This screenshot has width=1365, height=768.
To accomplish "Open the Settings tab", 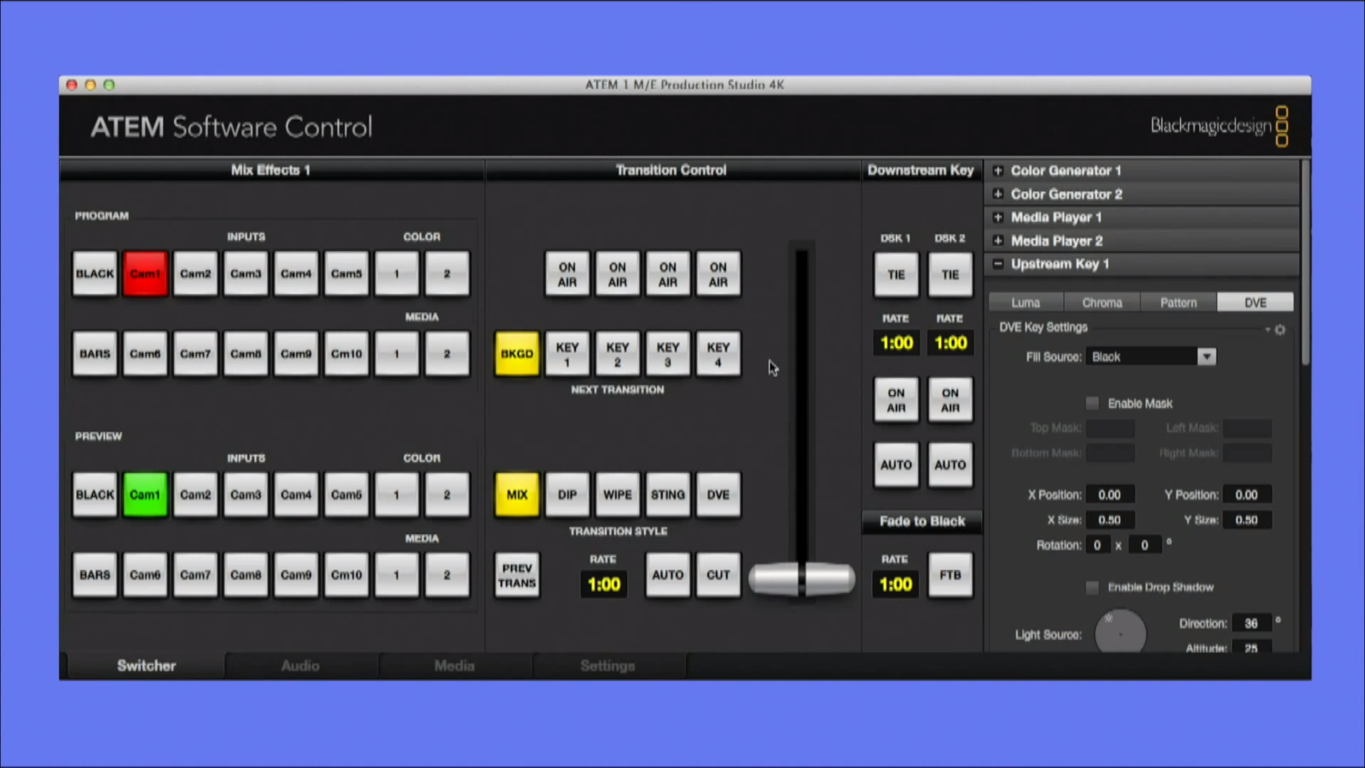I will 607,666.
